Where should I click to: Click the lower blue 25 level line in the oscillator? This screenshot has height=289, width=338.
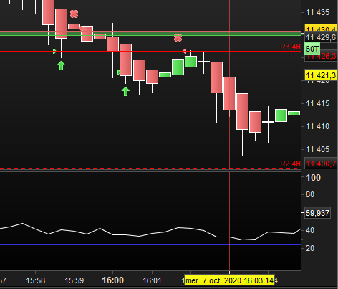[150, 244]
